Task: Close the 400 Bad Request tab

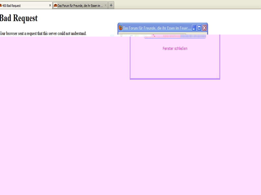Action: 50,5
